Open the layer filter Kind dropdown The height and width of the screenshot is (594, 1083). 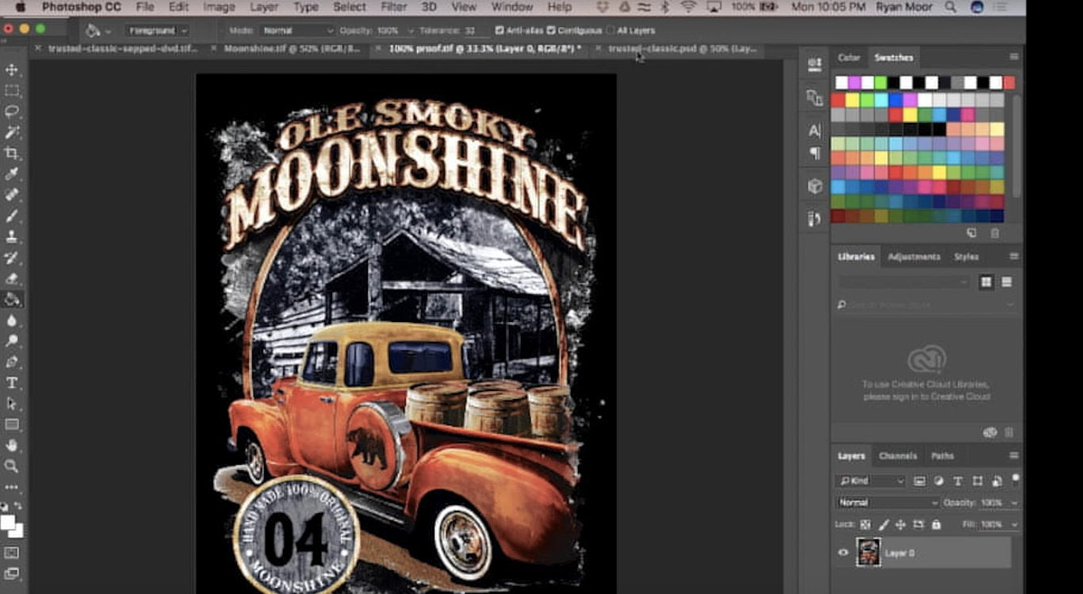coord(870,481)
